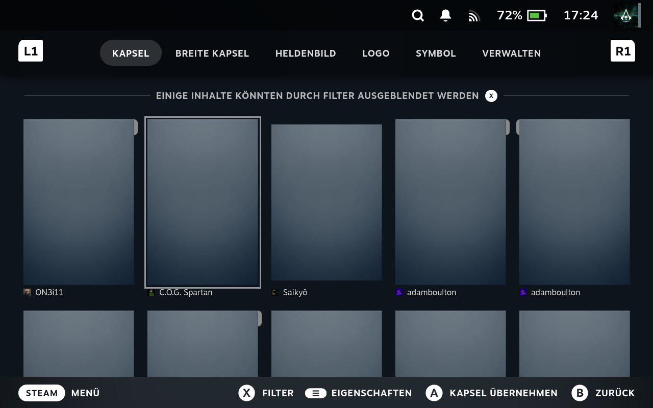Open the STEAM Menü

60,393
